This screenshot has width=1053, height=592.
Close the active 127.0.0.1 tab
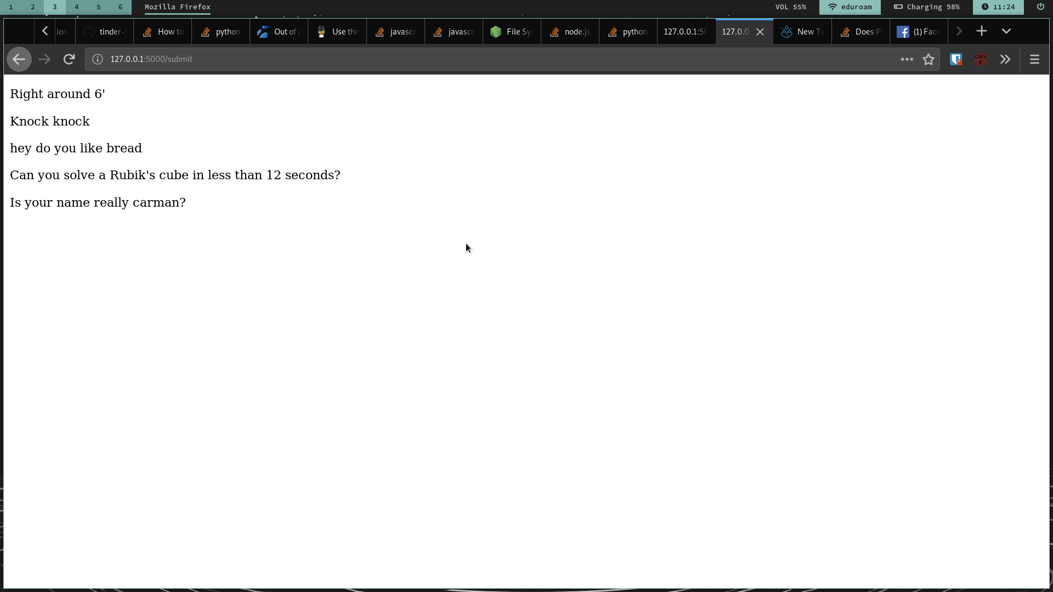(760, 32)
